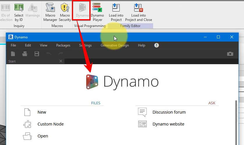Screen dimensions: 244x145
Task: Open the Edit menu
Action: (28, 45)
